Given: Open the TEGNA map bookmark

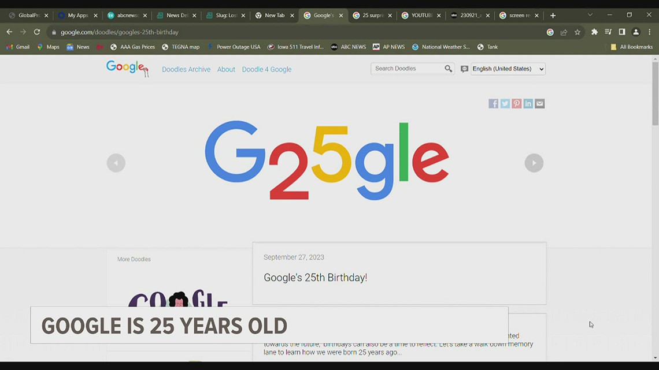Looking at the screenshot, I should coord(181,47).
